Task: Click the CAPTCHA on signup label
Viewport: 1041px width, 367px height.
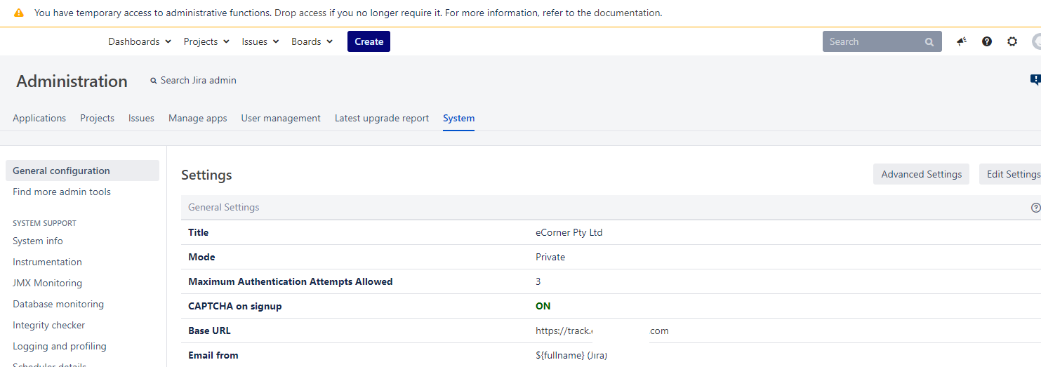Action: tap(234, 306)
